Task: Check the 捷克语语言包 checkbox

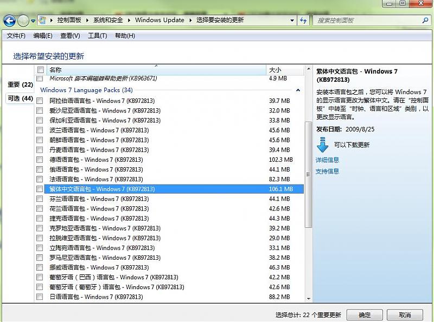Action: pyautogui.click(x=40, y=219)
